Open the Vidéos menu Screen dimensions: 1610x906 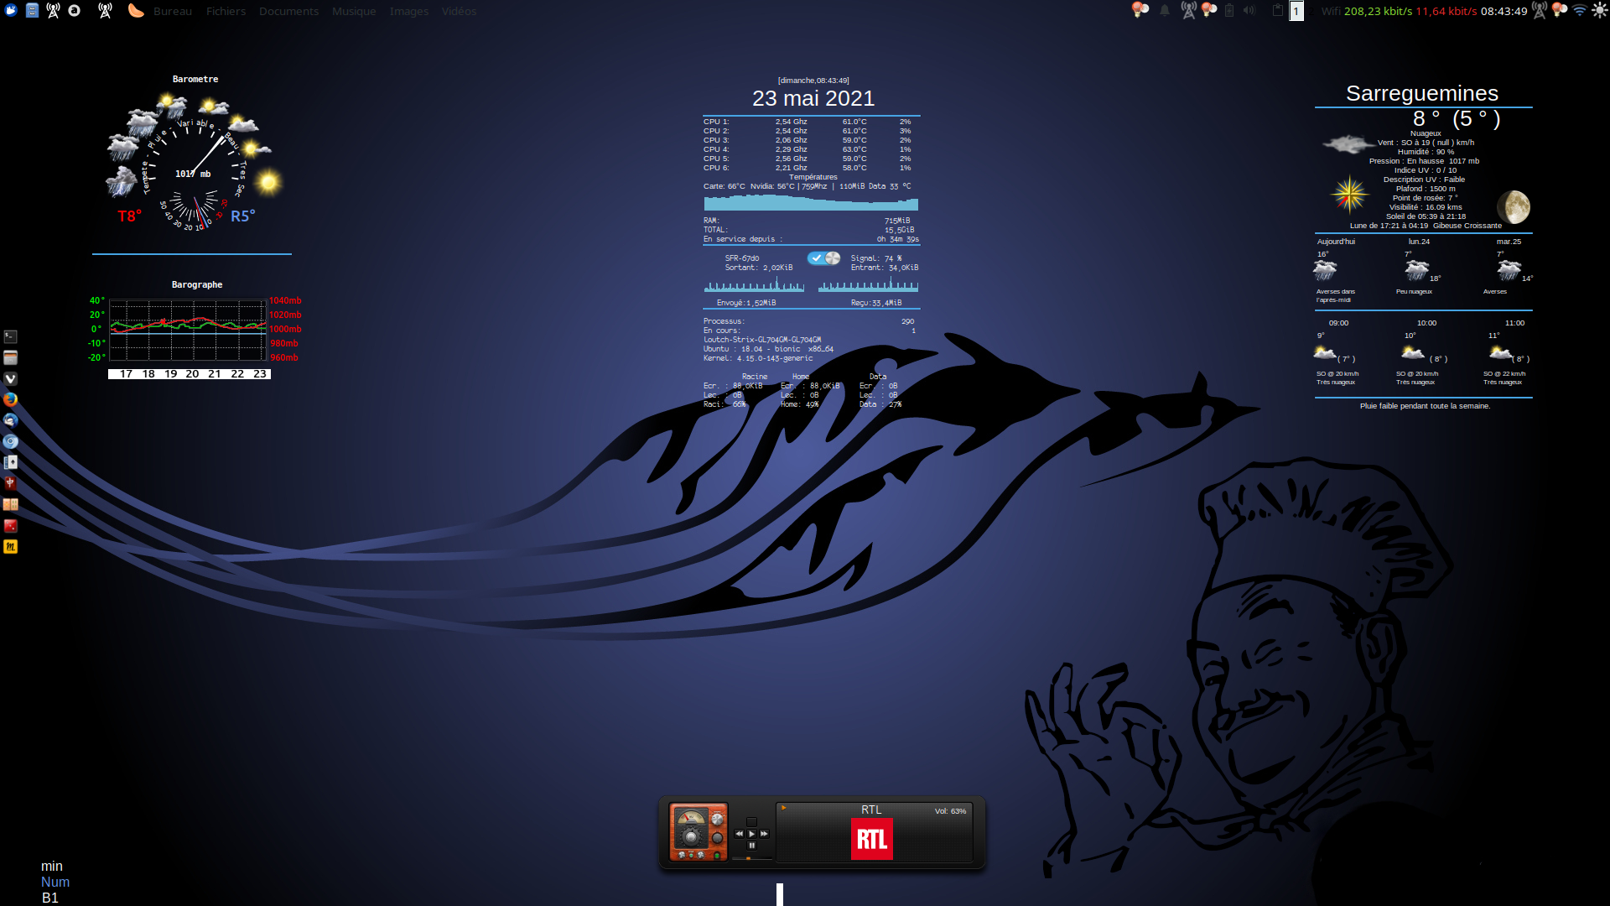point(459,11)
